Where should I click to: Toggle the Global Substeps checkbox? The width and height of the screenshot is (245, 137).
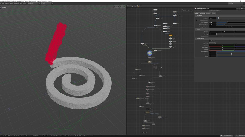click(x=197, y=20)
